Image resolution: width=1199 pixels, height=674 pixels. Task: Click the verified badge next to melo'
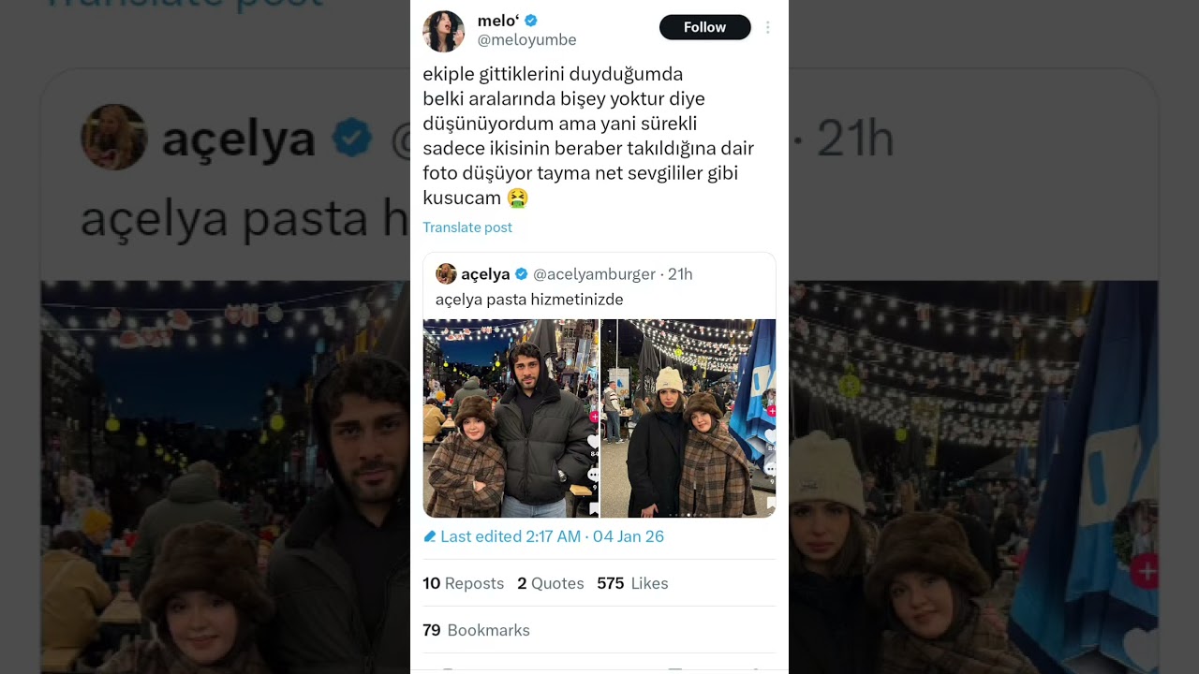(x=530, y=21)
